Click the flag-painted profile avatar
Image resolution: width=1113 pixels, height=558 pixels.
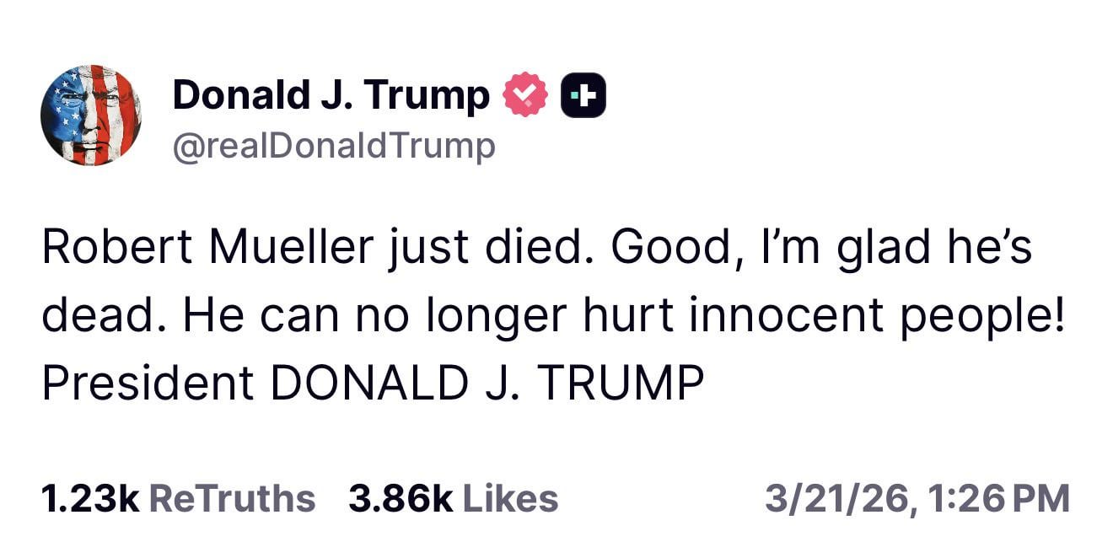90,115
